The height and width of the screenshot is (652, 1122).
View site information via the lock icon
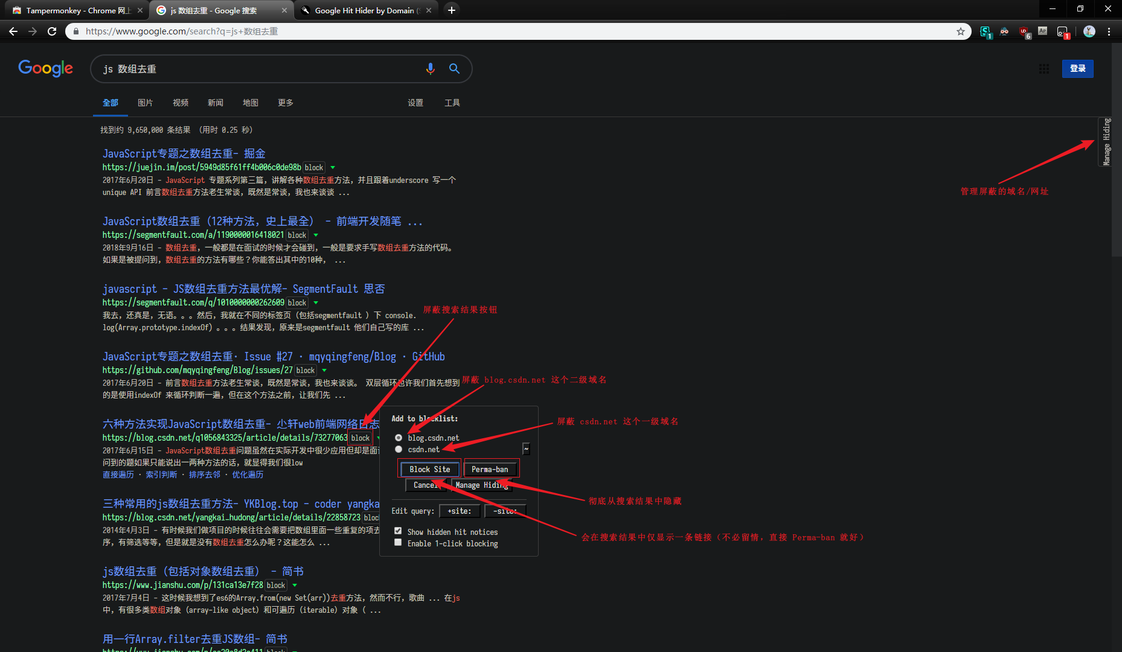[75, 31]
